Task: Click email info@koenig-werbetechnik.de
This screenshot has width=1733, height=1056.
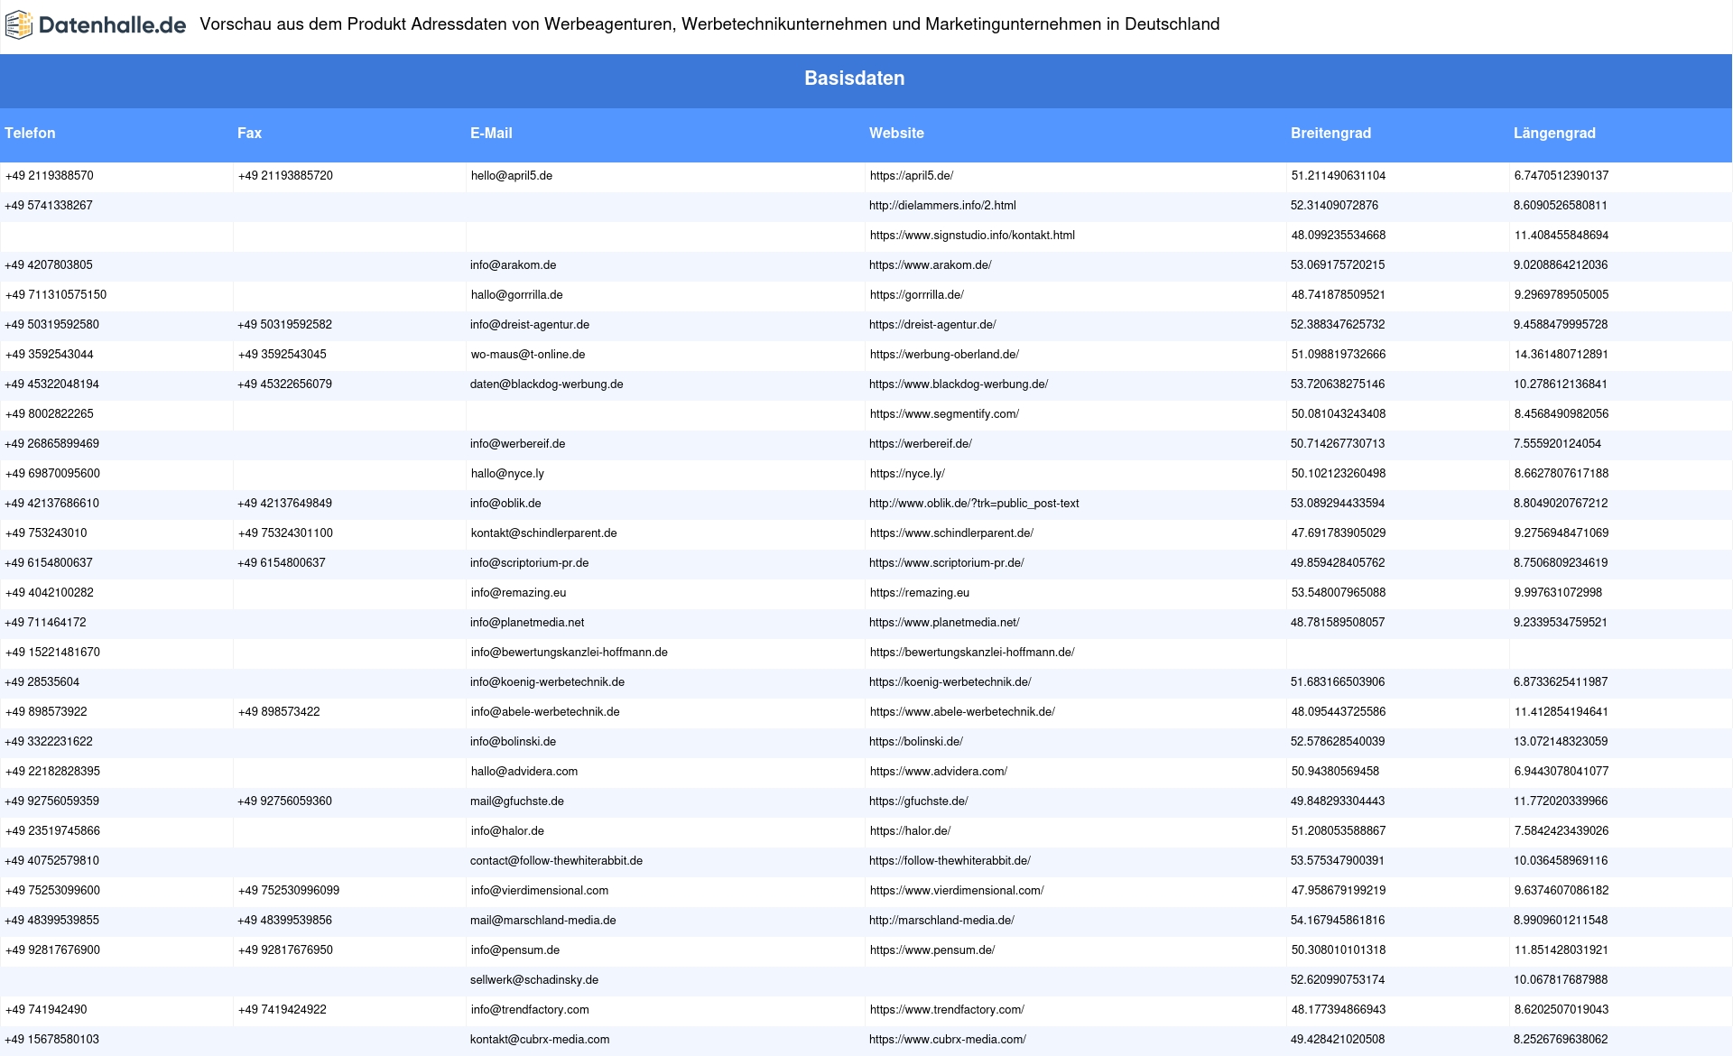Action: click(547, 682)
